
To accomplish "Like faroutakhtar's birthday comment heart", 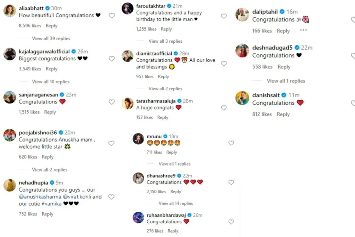I will click(224, 16).
